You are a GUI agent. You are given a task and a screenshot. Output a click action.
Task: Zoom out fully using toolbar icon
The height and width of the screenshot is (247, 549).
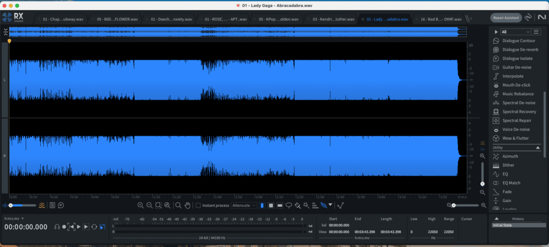[x=167, y=205]
